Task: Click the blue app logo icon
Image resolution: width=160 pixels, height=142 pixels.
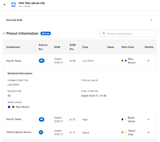Action: [x=13, y=5]
